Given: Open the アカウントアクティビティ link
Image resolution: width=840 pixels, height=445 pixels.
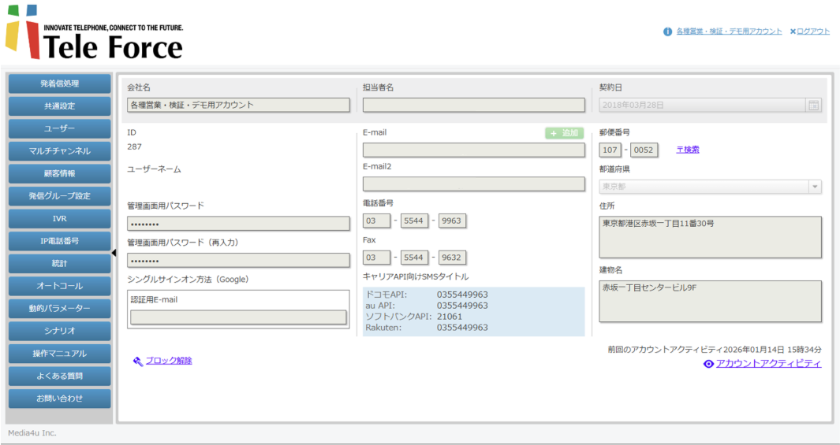Looking at the screenshot, I should [768, 364].
